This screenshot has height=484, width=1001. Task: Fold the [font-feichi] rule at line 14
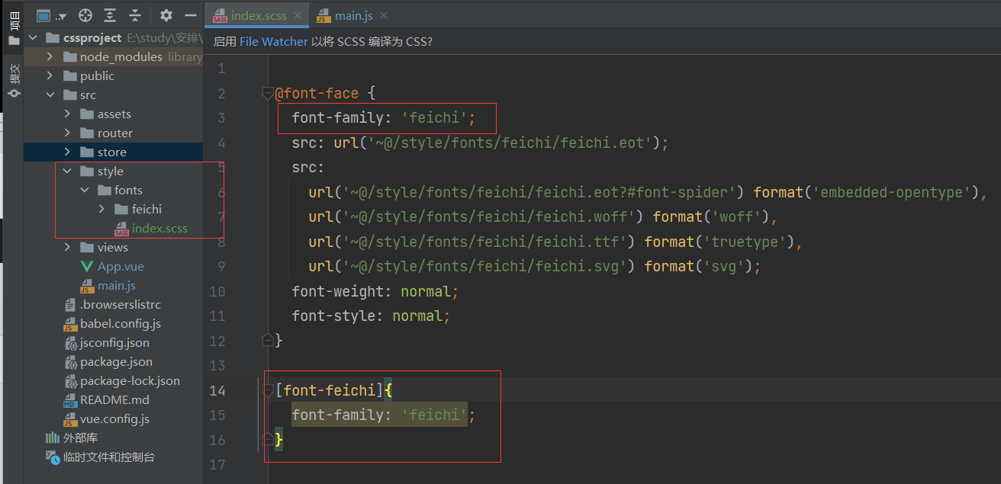[267, 391]
